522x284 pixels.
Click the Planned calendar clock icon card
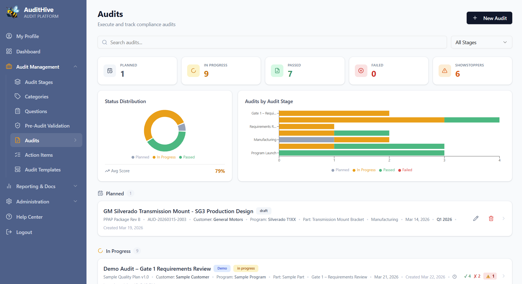coord(110,71)
